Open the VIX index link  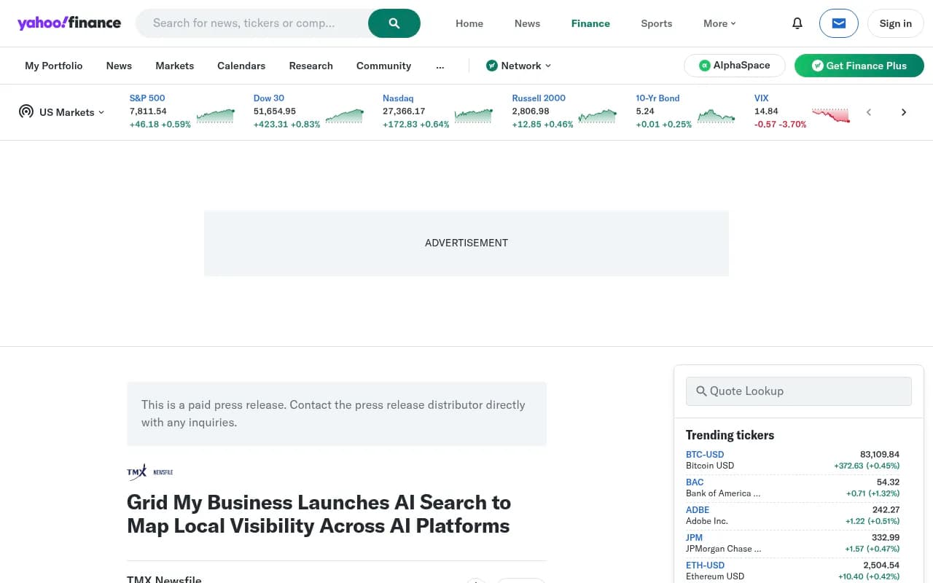(762, 98)
